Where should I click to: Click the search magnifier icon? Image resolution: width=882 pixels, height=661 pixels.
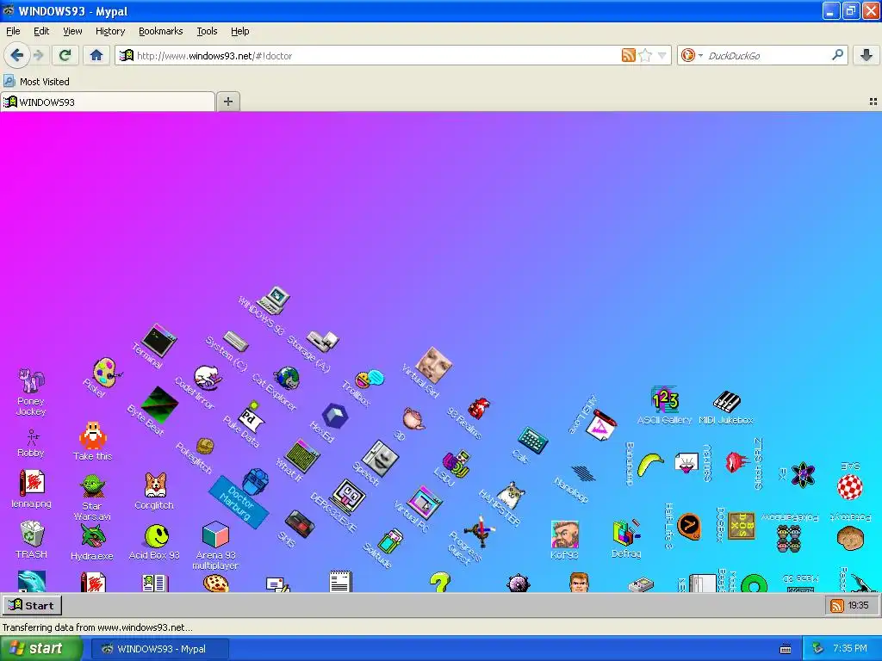837,55
